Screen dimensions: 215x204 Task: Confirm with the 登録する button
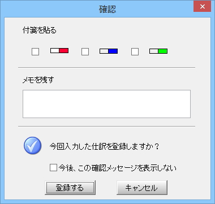pyautogui.click(x=70, y=188)
